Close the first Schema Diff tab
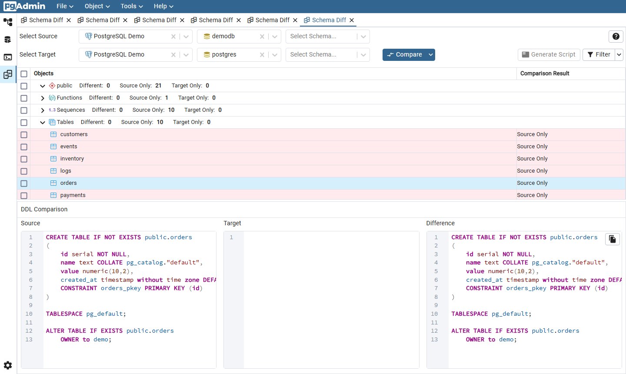Screen dimensions: 626x374 click(x=69, y=20)
